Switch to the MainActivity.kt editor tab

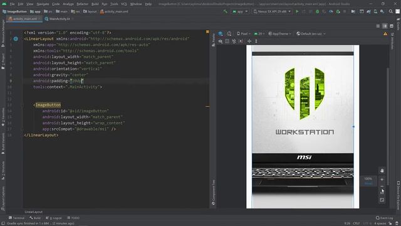(60, 19)
